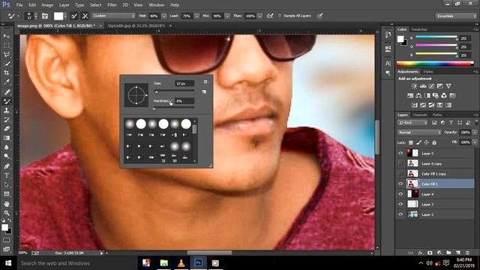The width and height of the screenshot is (480, 270).
Task: Select the Mixer Brush tool in toolbox
Action: click(x=7, y=101)
